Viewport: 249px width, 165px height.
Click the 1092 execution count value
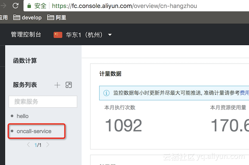pos(124,126)
